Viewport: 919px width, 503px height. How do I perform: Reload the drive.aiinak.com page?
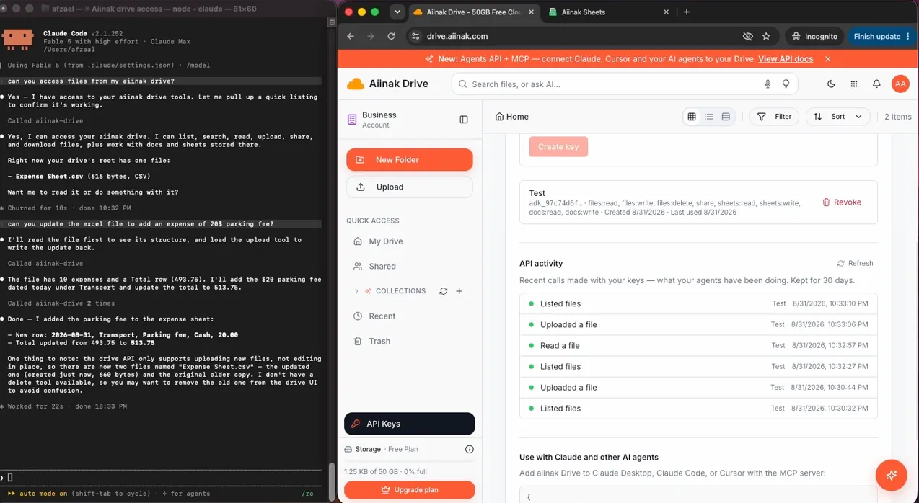pyautogui.click(x=391, y=36)
